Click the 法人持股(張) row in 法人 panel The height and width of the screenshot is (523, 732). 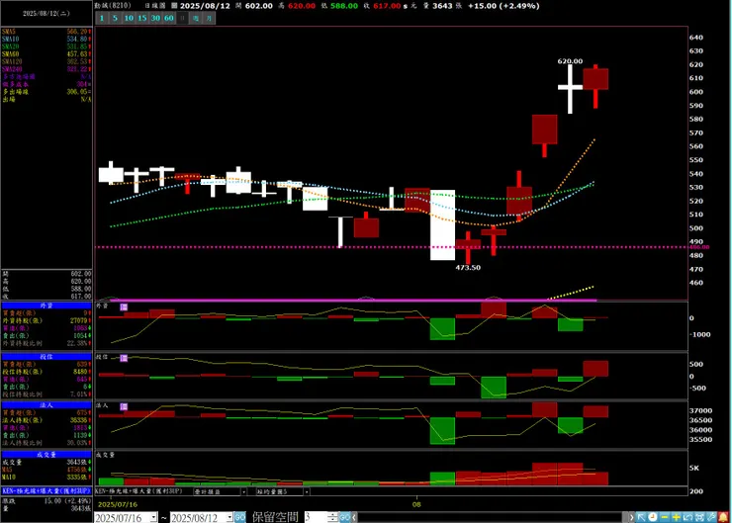tap(46, 420)
